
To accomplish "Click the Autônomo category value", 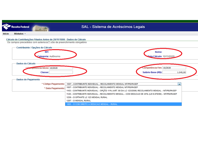I will click(55, 56).
